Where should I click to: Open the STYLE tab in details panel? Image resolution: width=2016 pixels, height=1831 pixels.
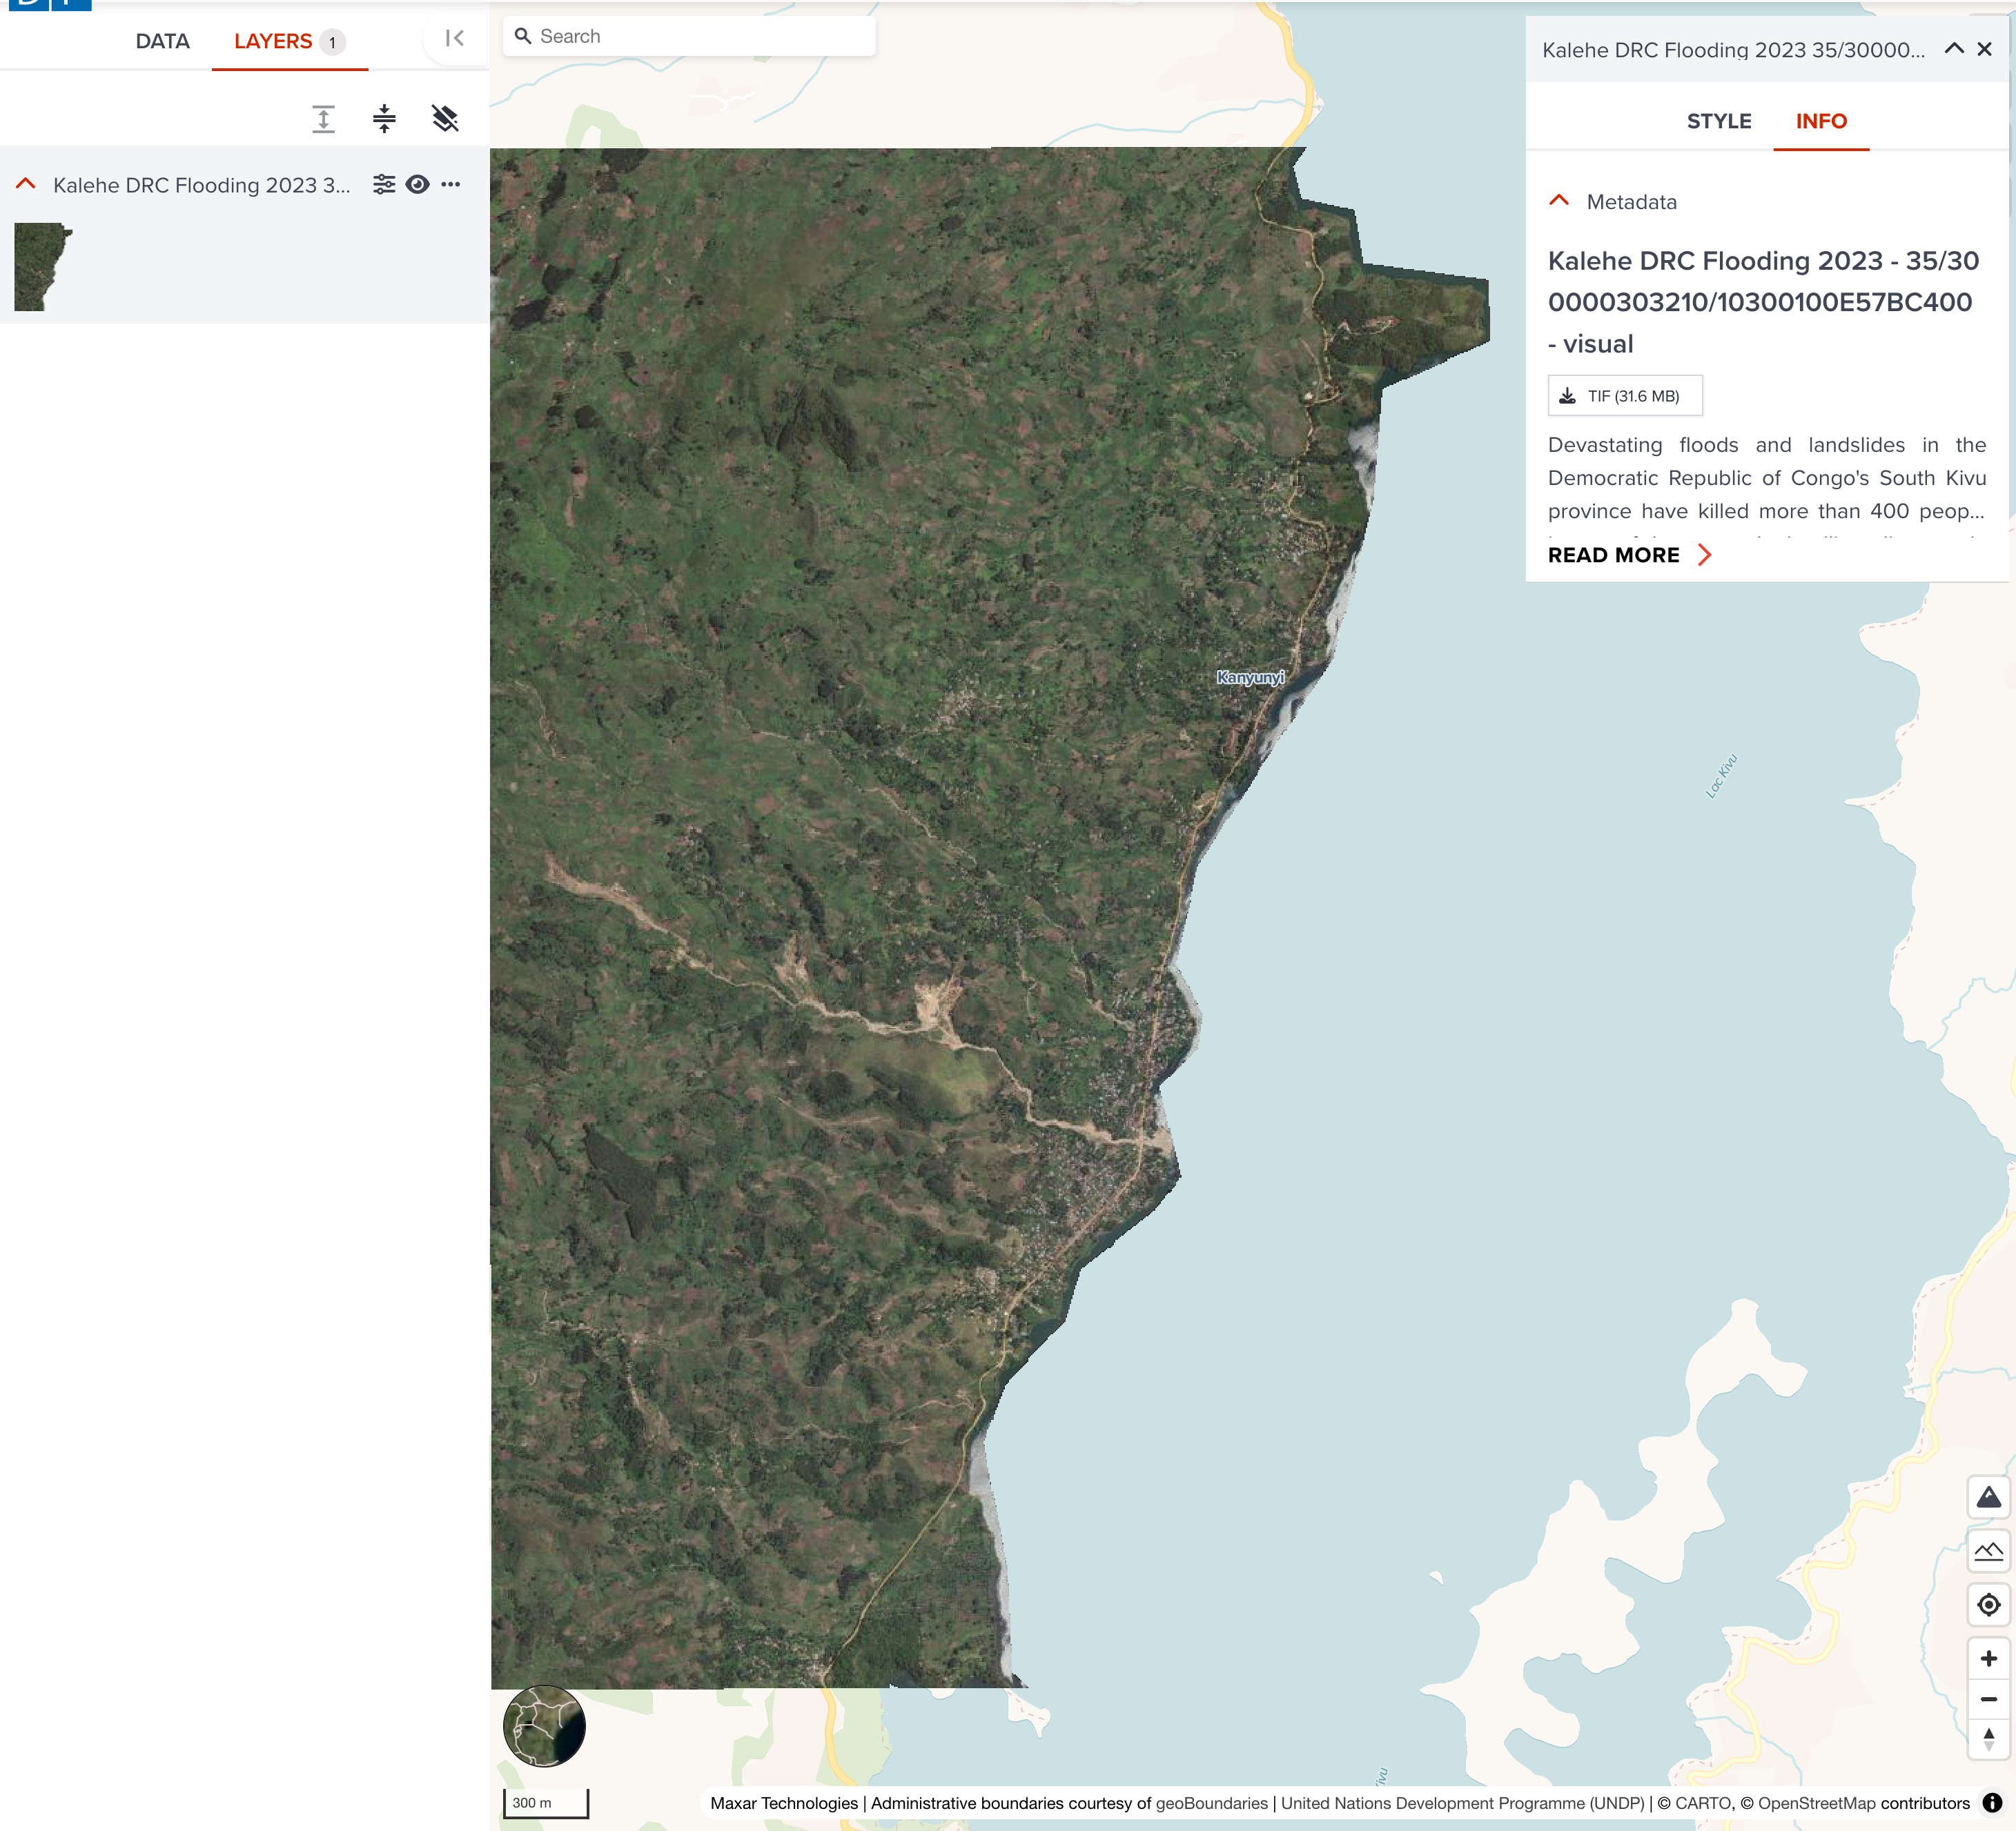[x=1719, y=121]
